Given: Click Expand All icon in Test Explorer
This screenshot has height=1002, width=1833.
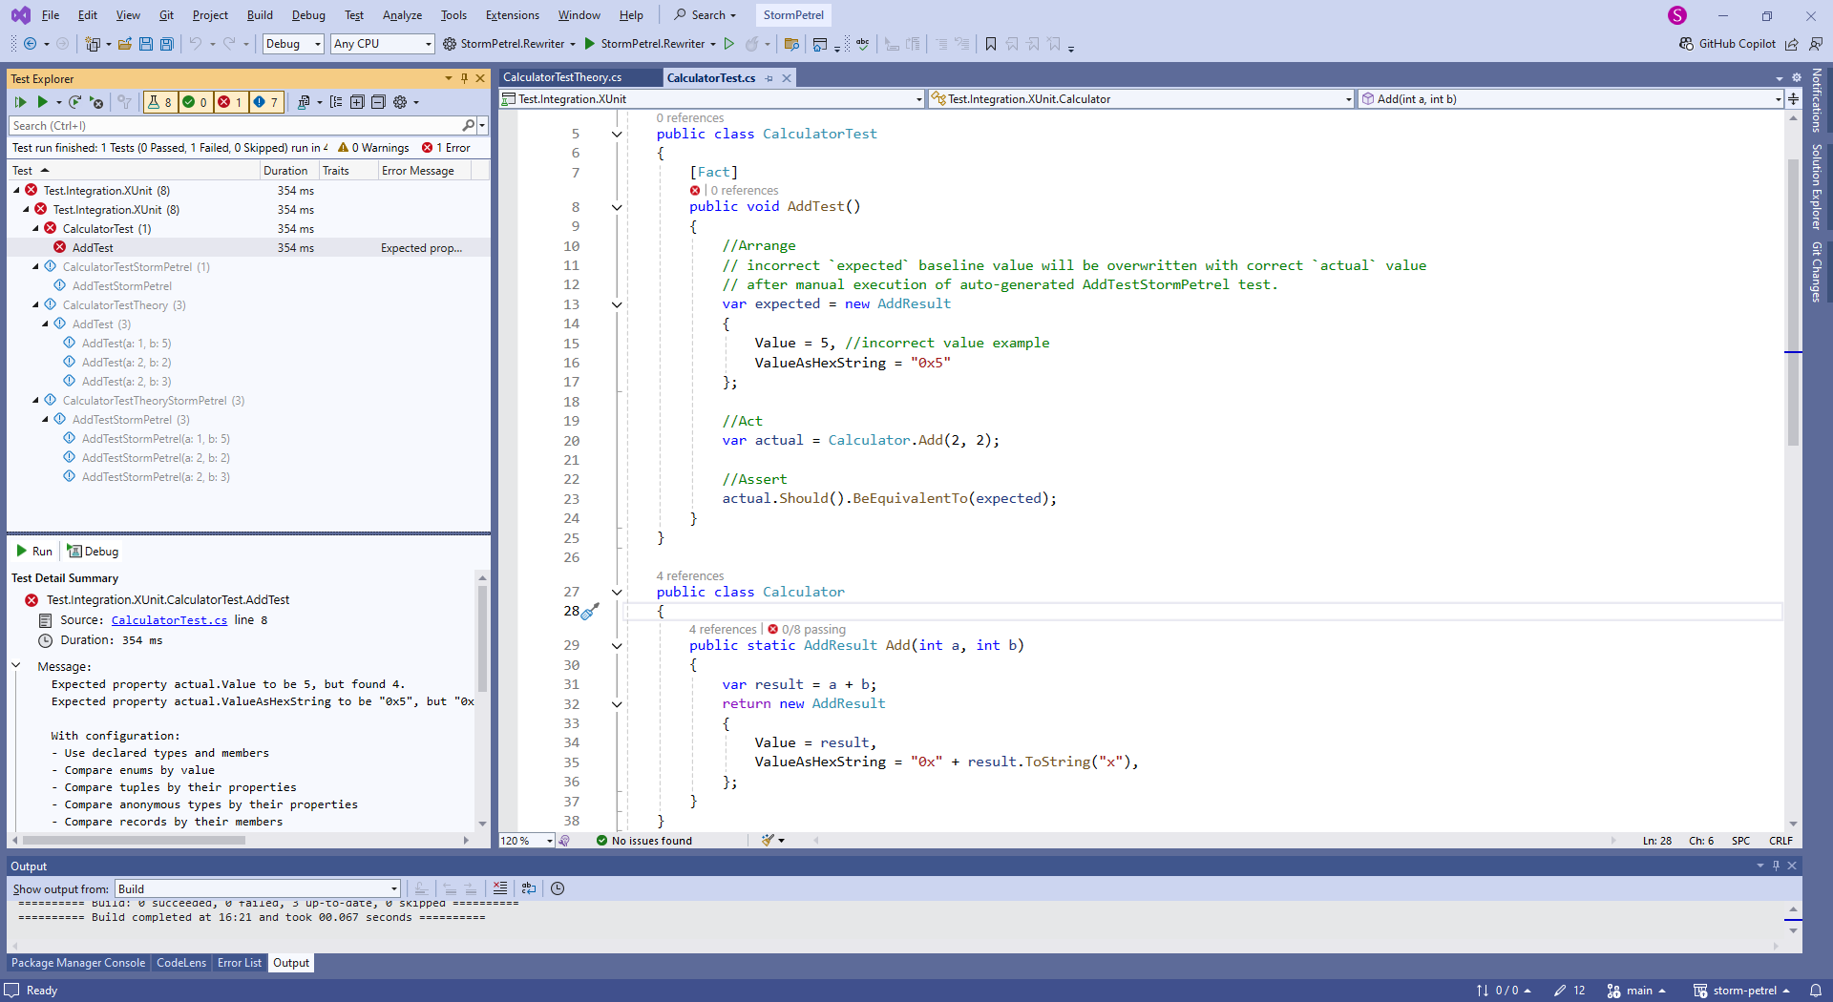Looking at the screenshot, I should coord(357,102).
